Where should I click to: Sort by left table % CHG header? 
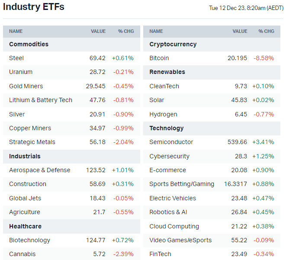click(126, 31)
